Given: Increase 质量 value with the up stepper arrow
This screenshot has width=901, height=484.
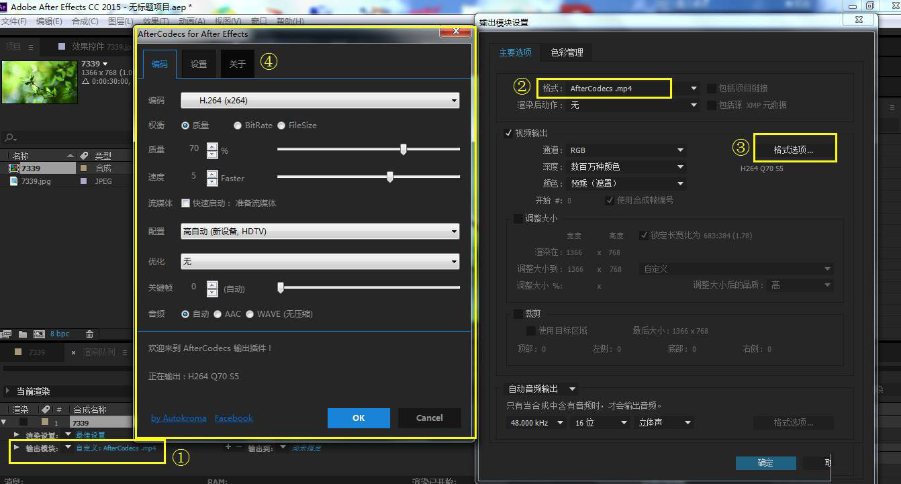Looking at the screenshot, I should [212, 146].
